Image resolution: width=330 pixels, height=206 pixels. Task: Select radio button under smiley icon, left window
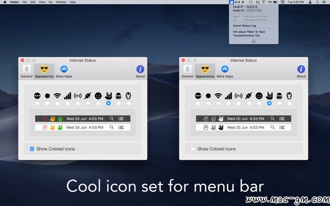point(98,103)
